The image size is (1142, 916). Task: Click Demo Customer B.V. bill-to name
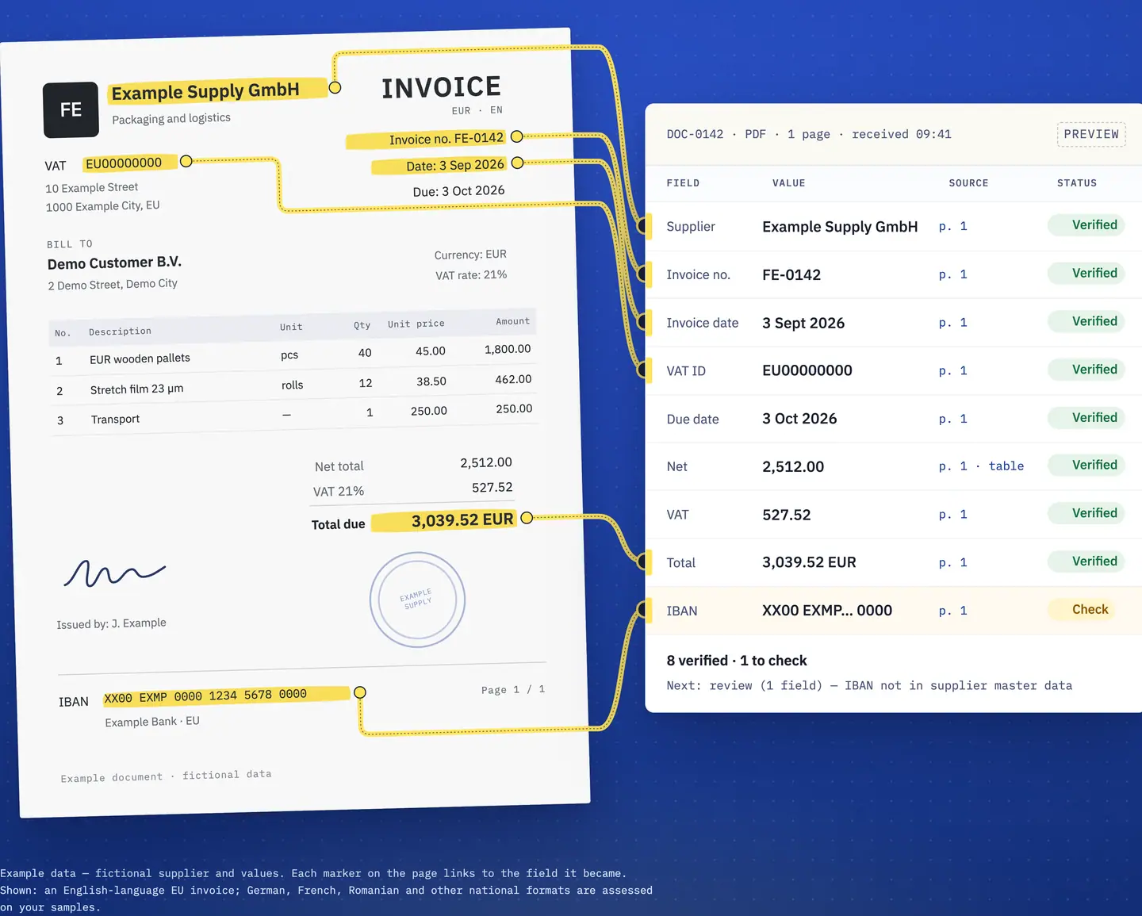[x=114, y=263]
